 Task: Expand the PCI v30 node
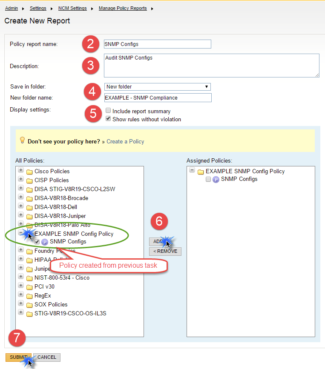21,285
